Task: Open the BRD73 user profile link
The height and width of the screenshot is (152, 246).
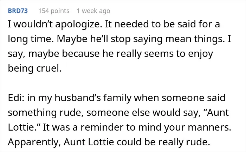Action: 18,11
